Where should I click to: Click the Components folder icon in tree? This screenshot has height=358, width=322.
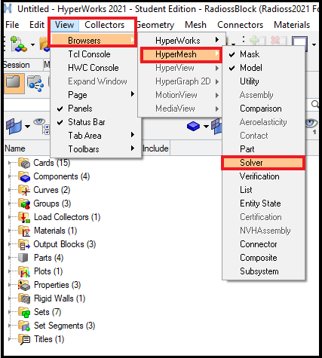tap(24, 176)
